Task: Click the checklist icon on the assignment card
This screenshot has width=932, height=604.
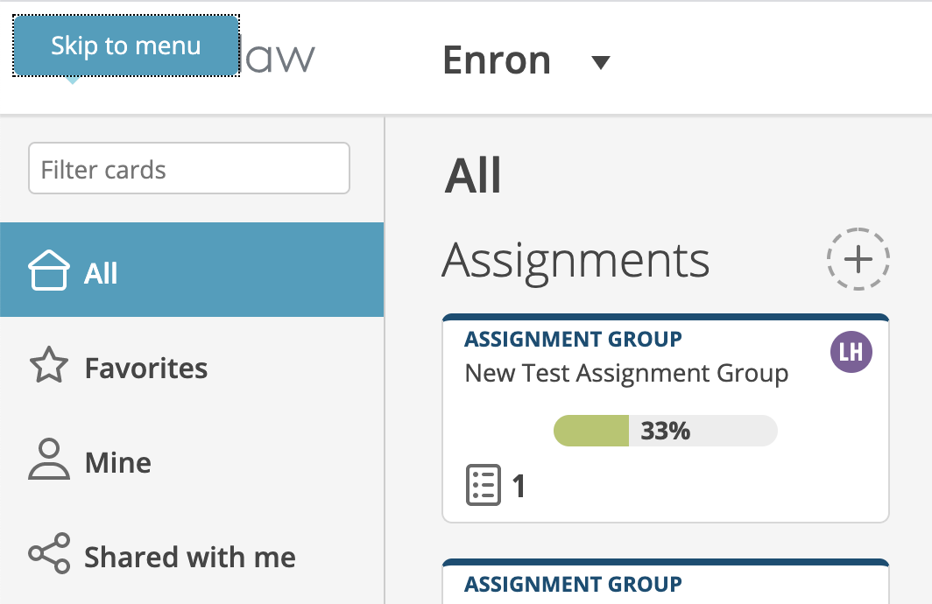Action: 484,485
